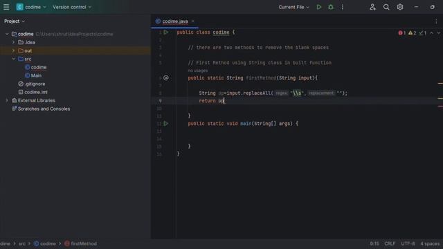Open the main hamburger menu
The image size is (443, 249).
coord(6,7)
